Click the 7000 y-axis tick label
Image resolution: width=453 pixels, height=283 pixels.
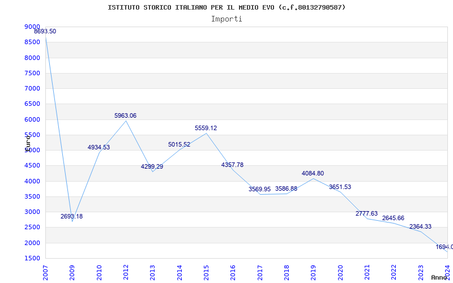pyautogui.click(x=32, y=88)
